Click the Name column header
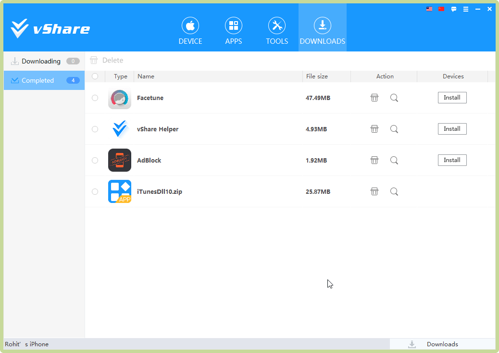499x353 pixels. (x=218, y=76)
